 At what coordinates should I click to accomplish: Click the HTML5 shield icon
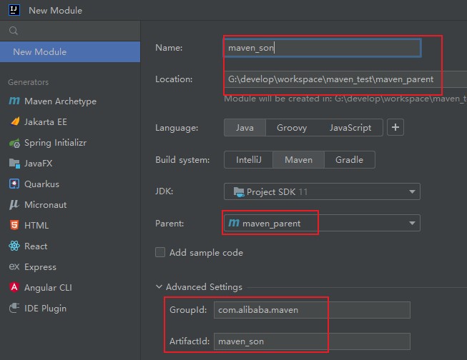pyautogui.click(x=14, y=225)
